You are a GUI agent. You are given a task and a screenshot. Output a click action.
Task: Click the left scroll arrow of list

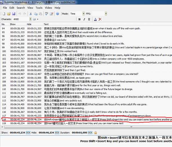pyautogui.click(x=2, y=127)
